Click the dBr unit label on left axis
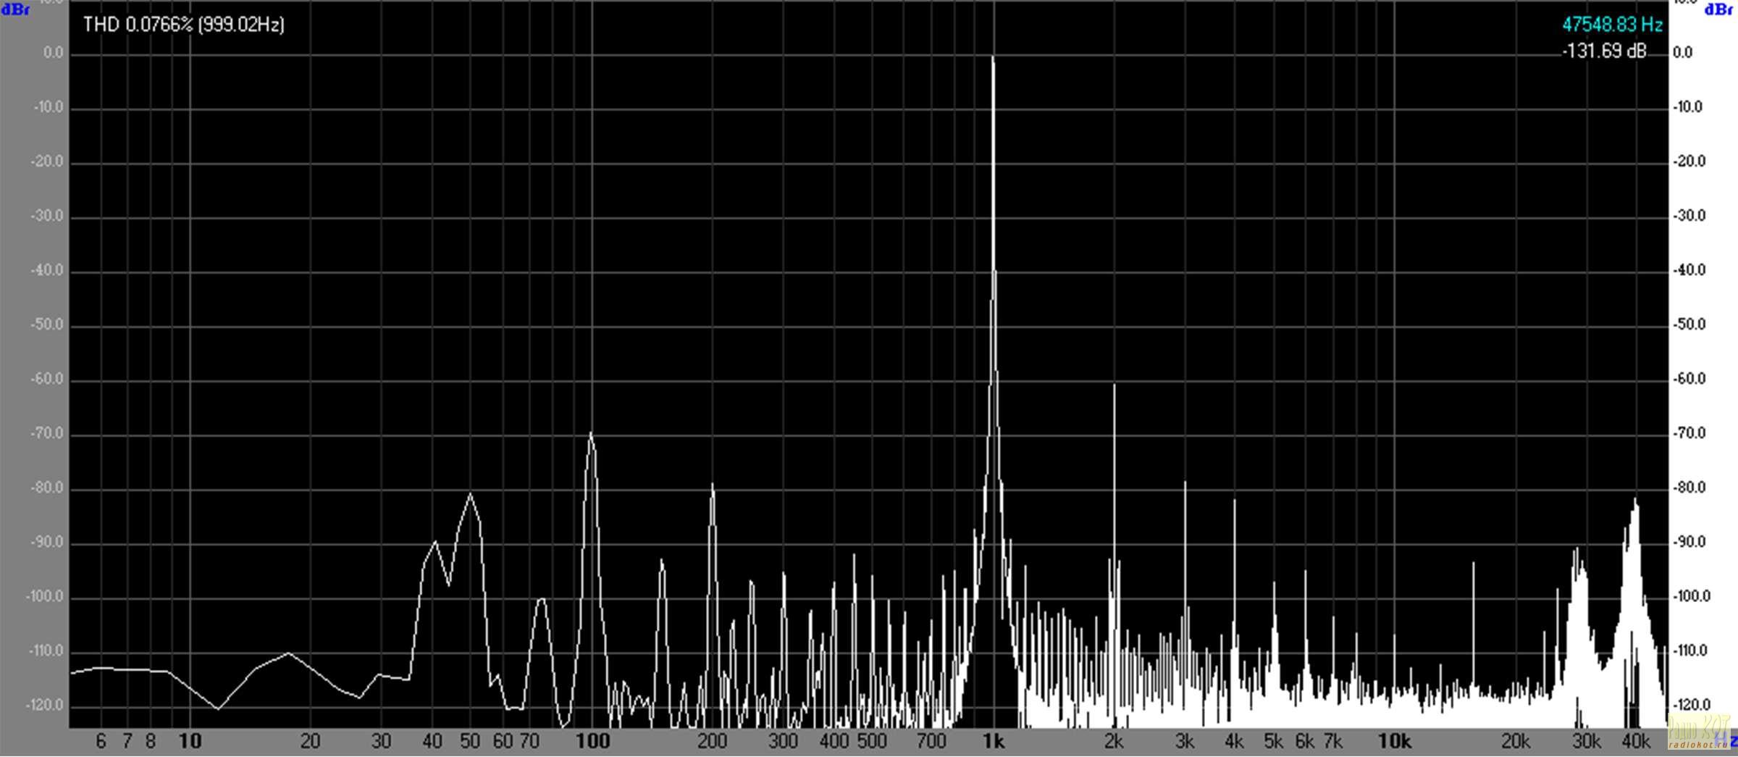Viewport: 1738px width, 757px height. [15, 10]
